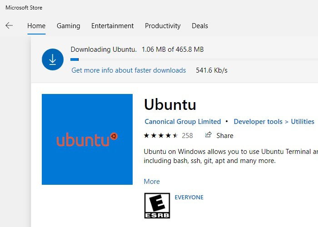The height and width of the screenshot is (227, 318).
Task: Click the Share arrow icon
Action: pyautogui.click(x=208, y=135)
